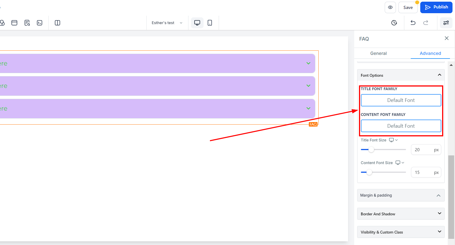Switch to mobile view icon
Image resolution: width=455 pixels, height=245 pixels.
tap(210, 23)
